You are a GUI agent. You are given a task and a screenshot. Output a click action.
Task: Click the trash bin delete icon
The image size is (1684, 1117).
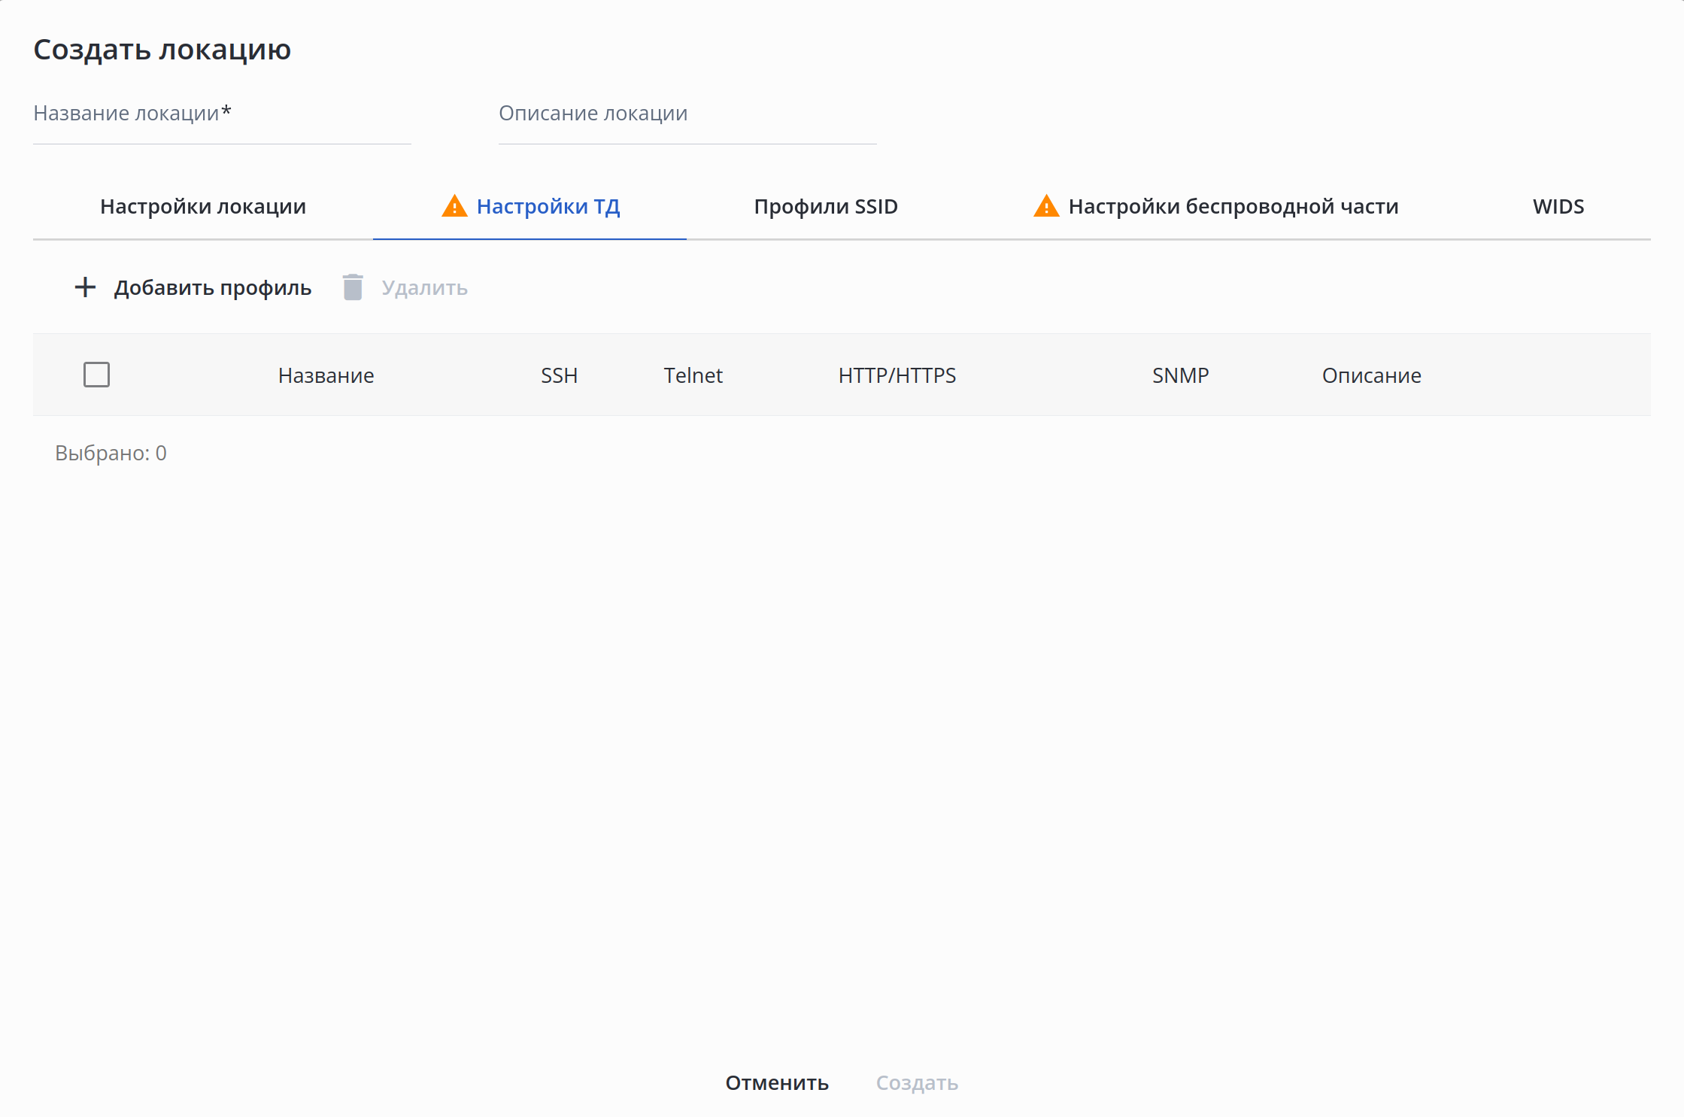point(353,287)
